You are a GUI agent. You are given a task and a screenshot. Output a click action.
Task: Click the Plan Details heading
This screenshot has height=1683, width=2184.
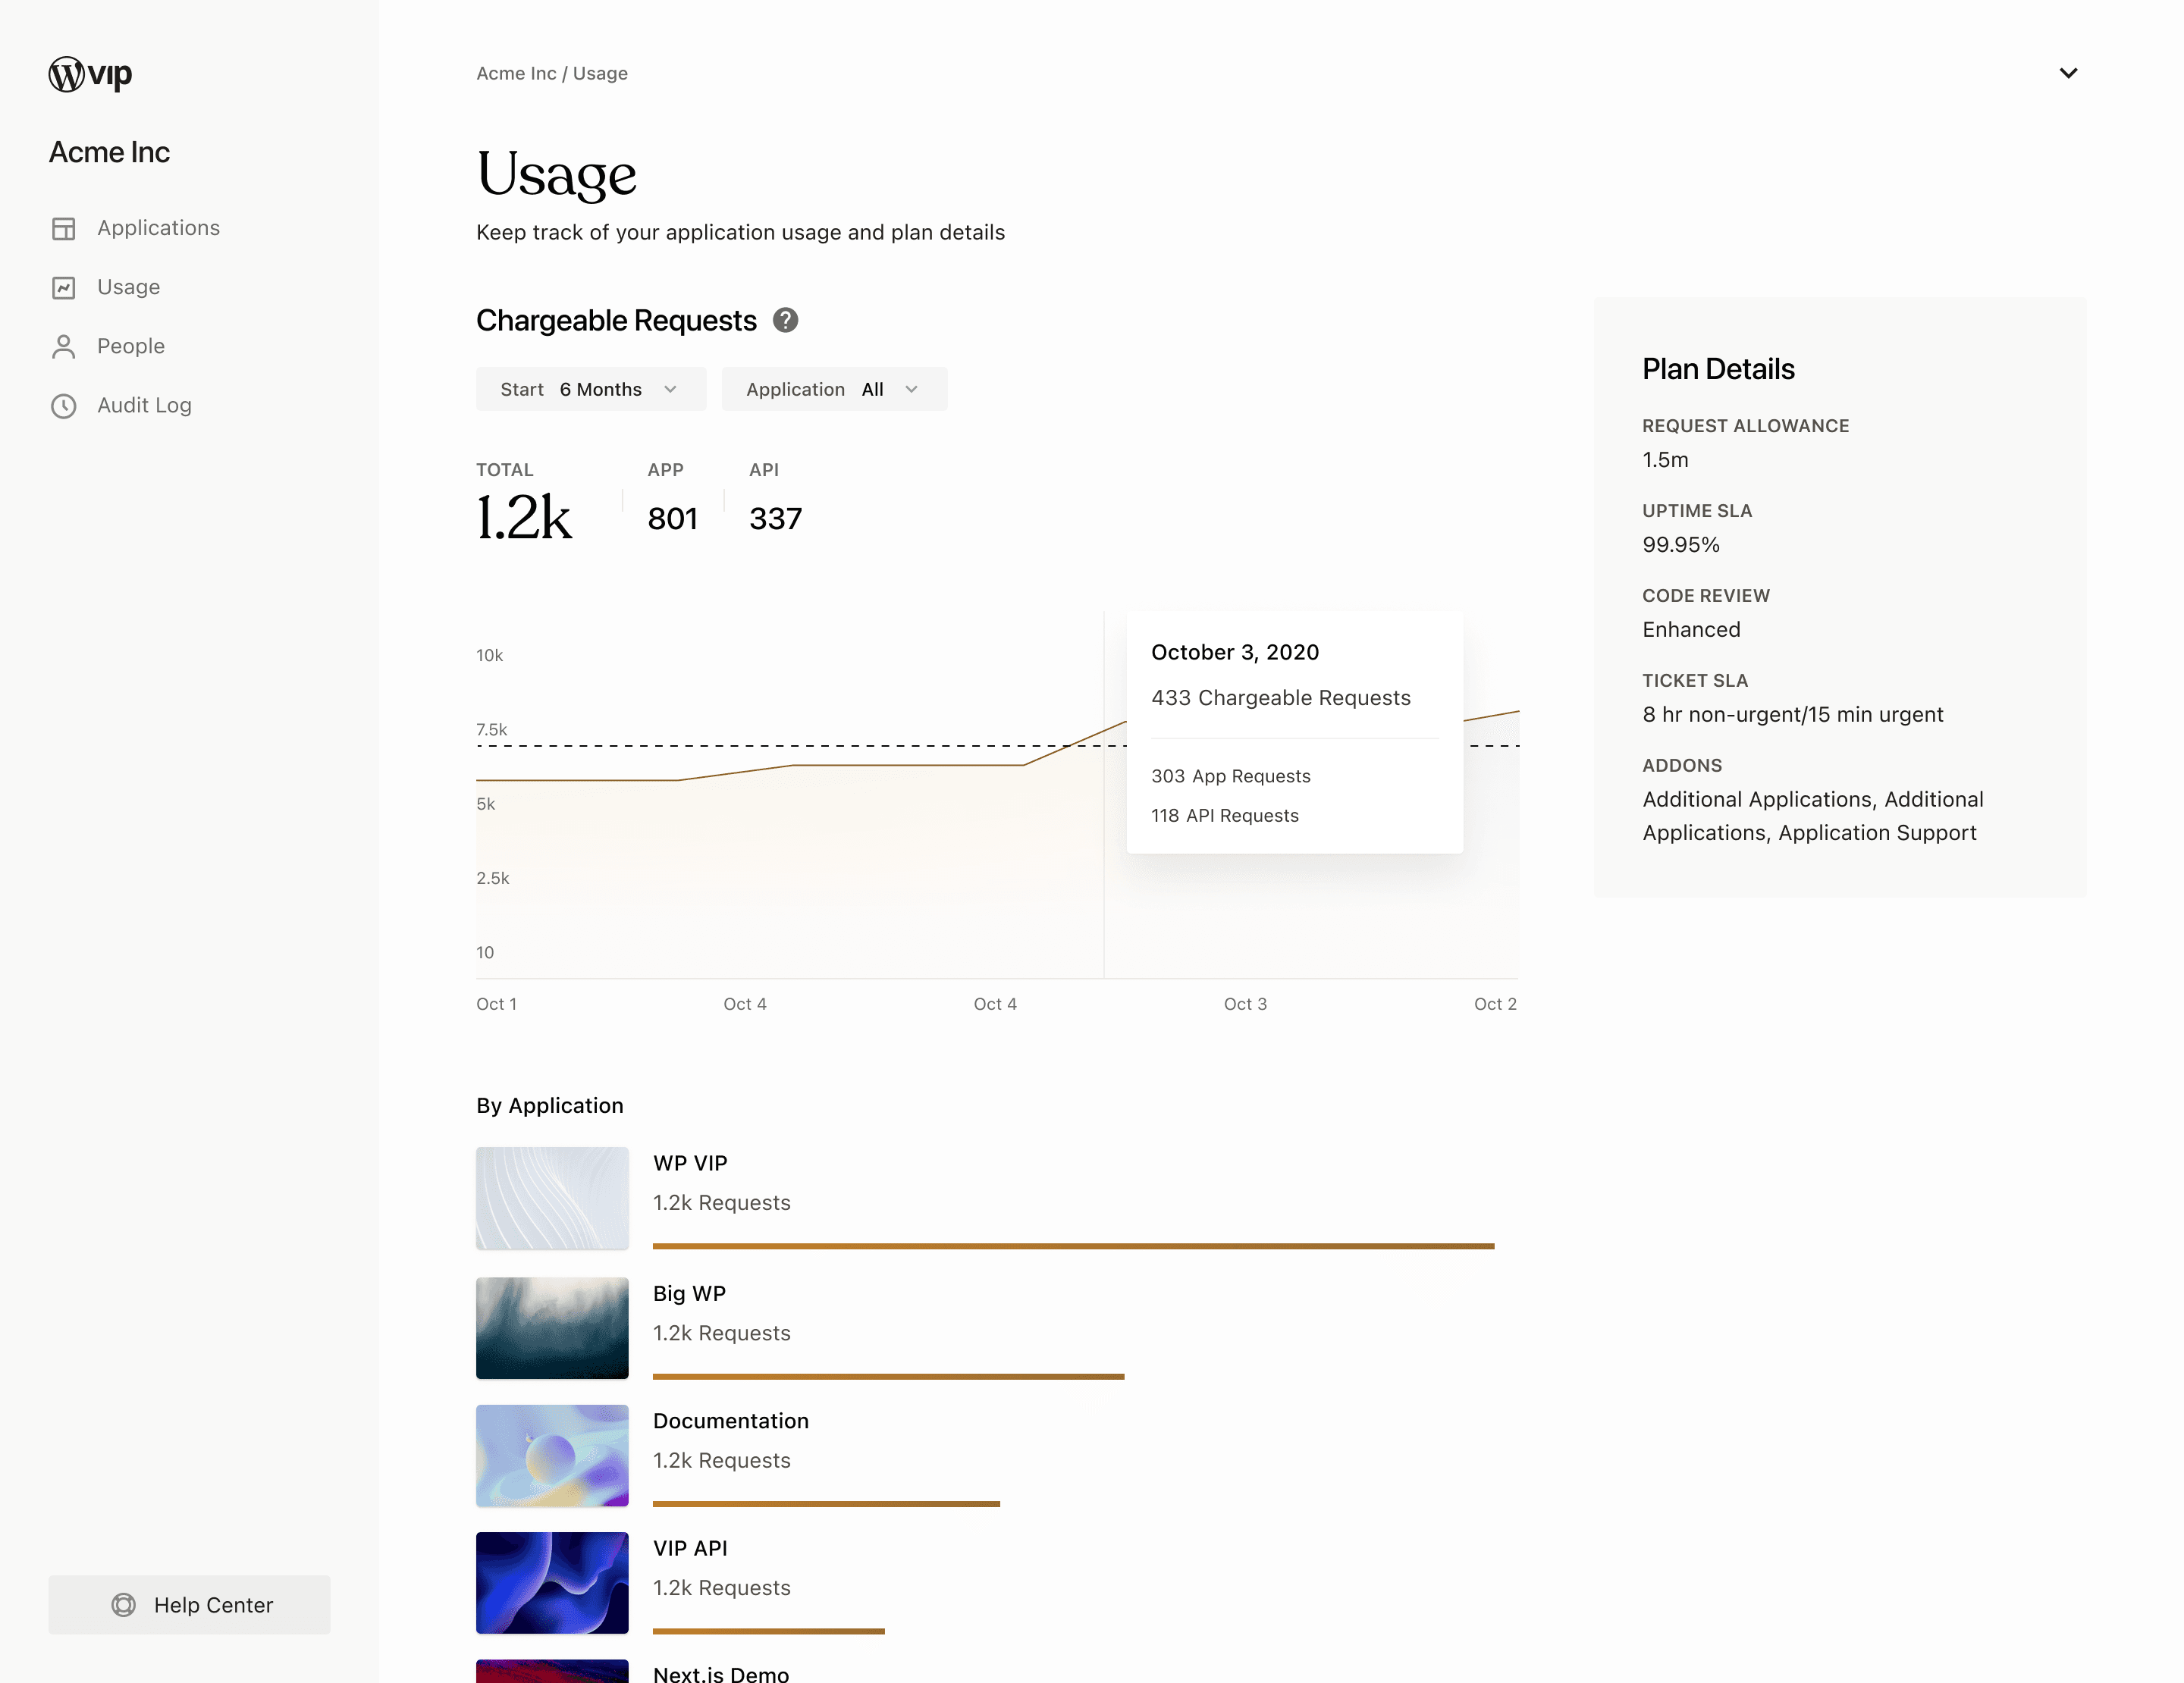[1718, 368]
